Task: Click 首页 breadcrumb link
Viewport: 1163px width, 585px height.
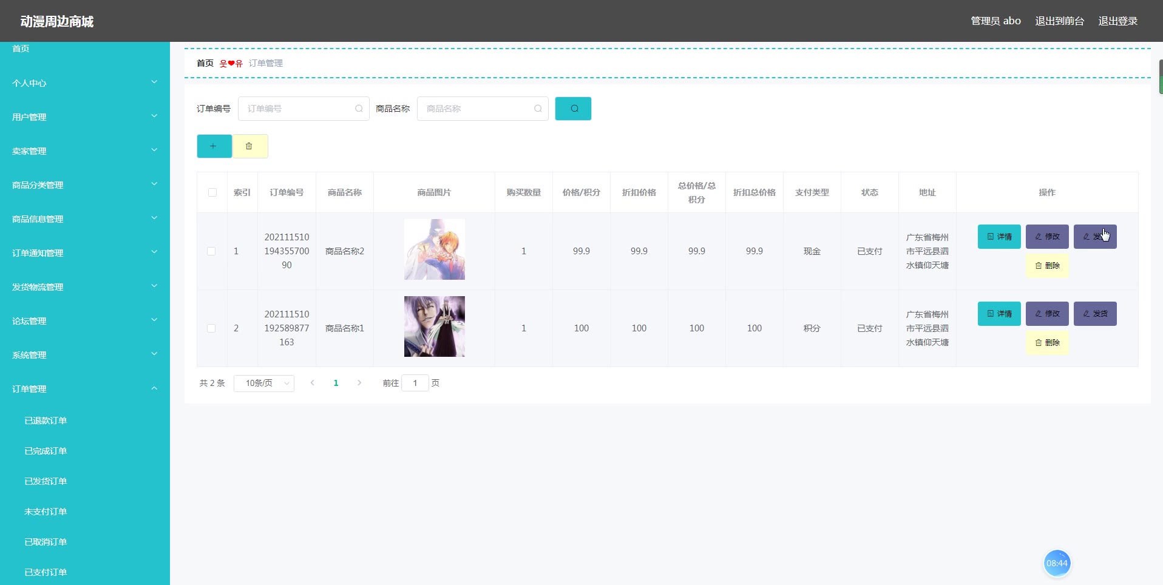Action: click(x=205, y=63)
